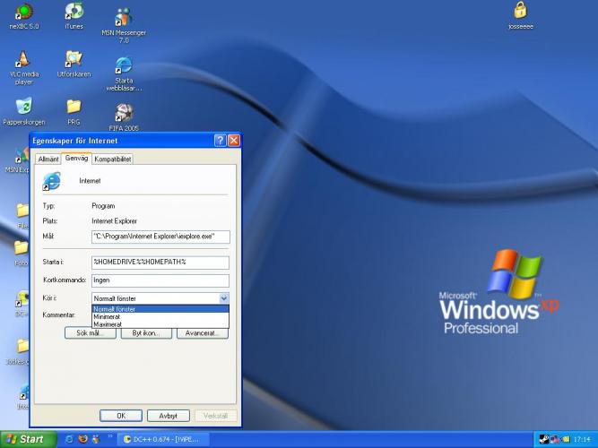The width and height of the screenshot is (598, 448).
Task: Click the FIFA 2005 desktop icon
Action: (124, 114)
